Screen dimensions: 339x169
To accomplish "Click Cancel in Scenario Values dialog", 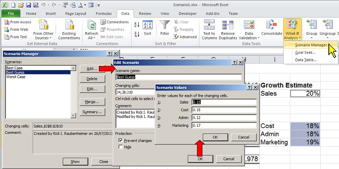I will click(244, 137).
